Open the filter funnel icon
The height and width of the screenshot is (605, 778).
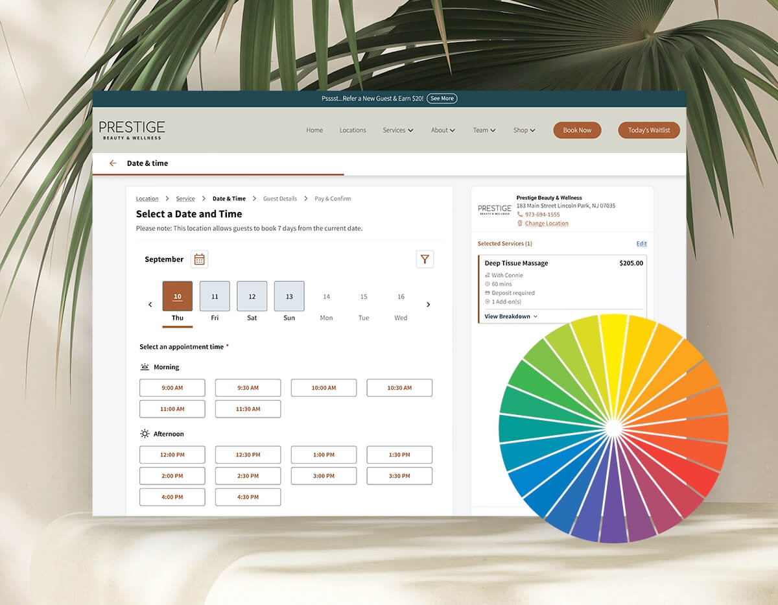pos(425,259)
